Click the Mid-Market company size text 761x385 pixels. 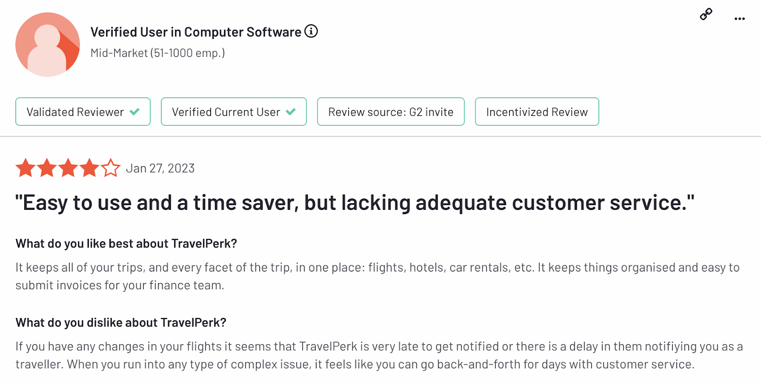[157, 53]
